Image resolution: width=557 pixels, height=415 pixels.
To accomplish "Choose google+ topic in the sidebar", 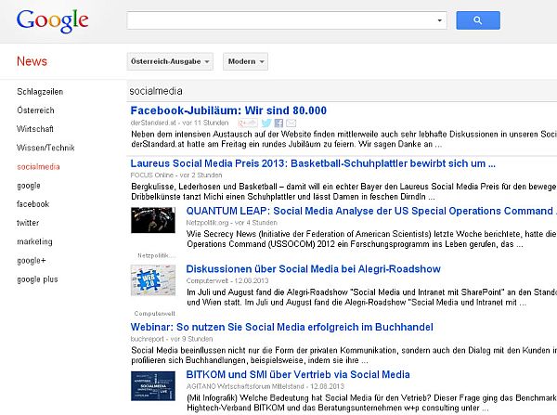I will (x=31, y=260).
